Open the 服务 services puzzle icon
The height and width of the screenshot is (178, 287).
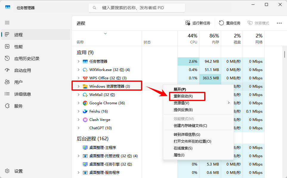7,106
